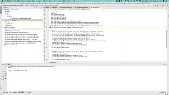Select pom.xml in project tree

[x=9, y=25]
